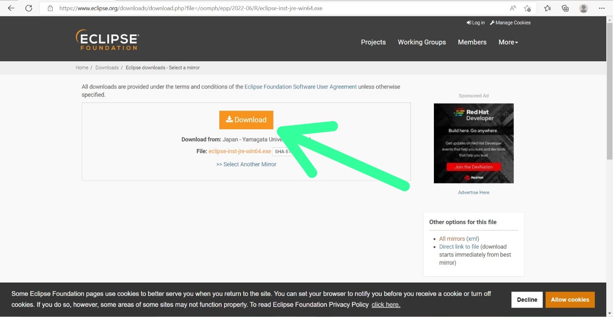Image resolution: width=613 pixels, height=317 pixels.
Task: Show the SHA-512 checksum button
Action: pos(283,152)
